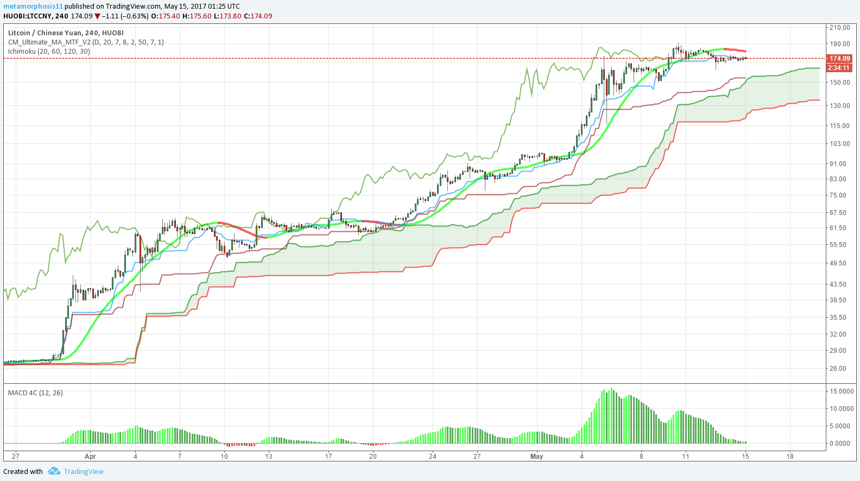Screen dimensions: 860x481
Task: Click the CM_Ultimate_MA_MTF_V2 indicator label
Action: (86, 42)
